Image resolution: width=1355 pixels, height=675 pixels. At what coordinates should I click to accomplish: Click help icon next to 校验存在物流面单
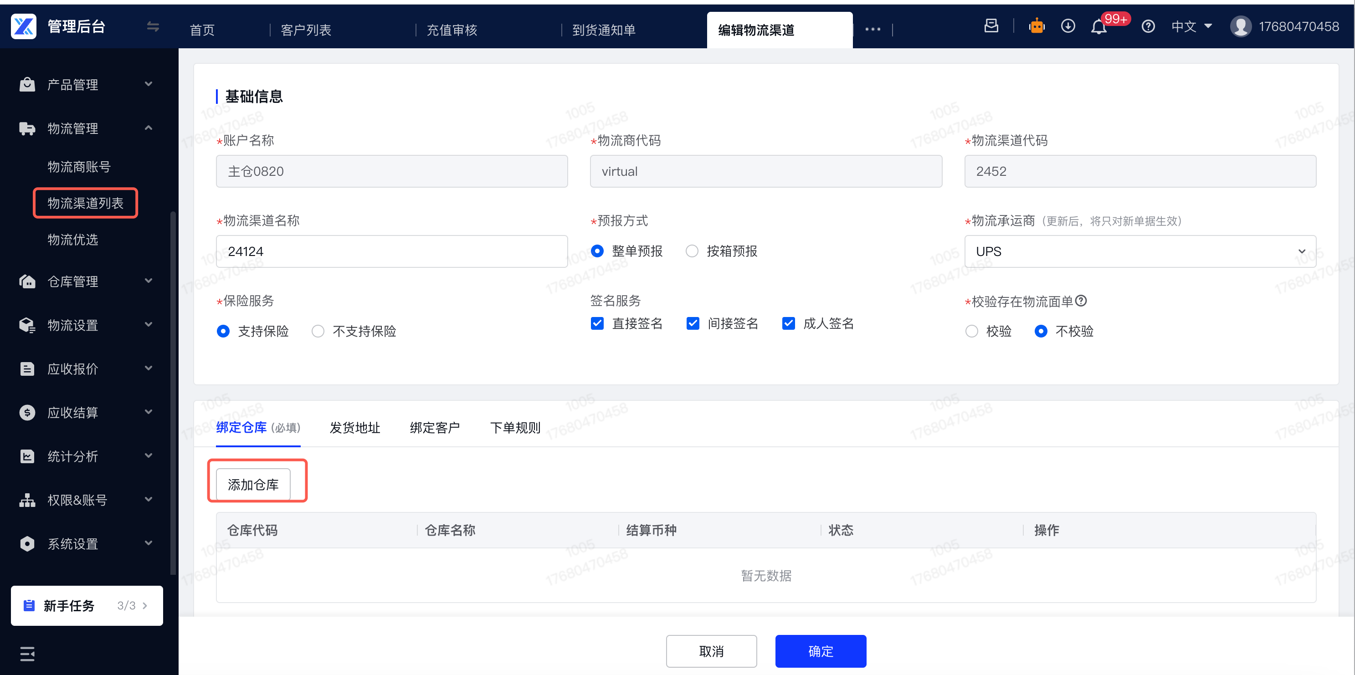(x=1081, y=301)
